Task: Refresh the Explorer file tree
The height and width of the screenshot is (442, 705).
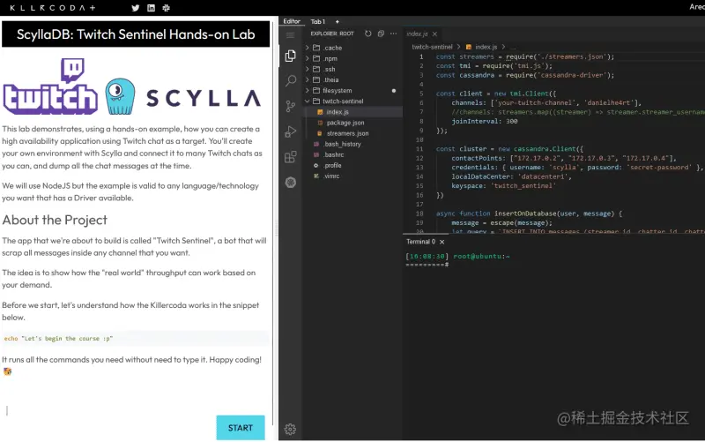Action: pos(367,34)
